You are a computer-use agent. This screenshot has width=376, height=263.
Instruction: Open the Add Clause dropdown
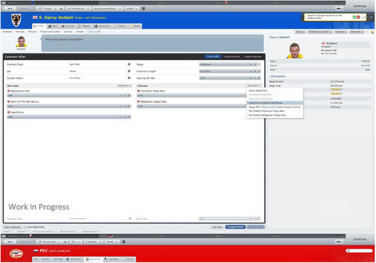click(x=254, y=86)
